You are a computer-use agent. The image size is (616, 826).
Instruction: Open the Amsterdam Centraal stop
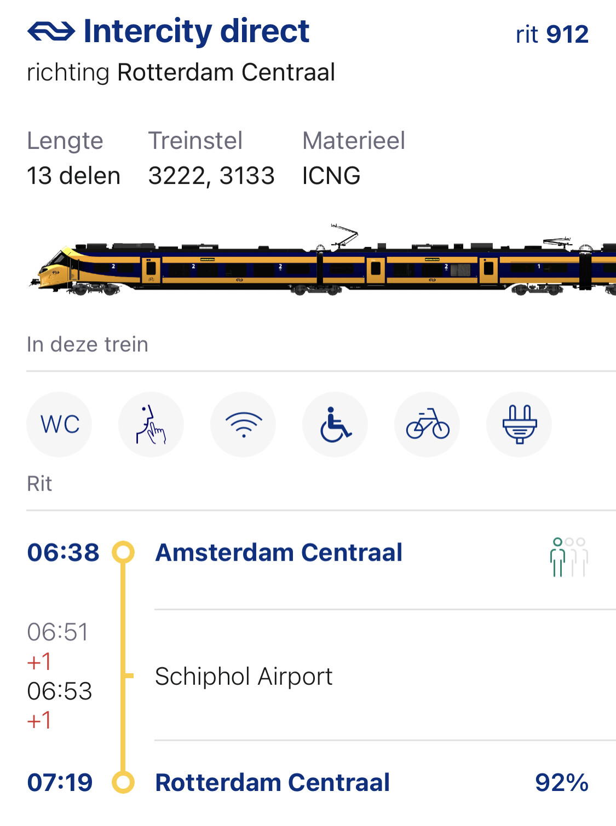(279, 552)
